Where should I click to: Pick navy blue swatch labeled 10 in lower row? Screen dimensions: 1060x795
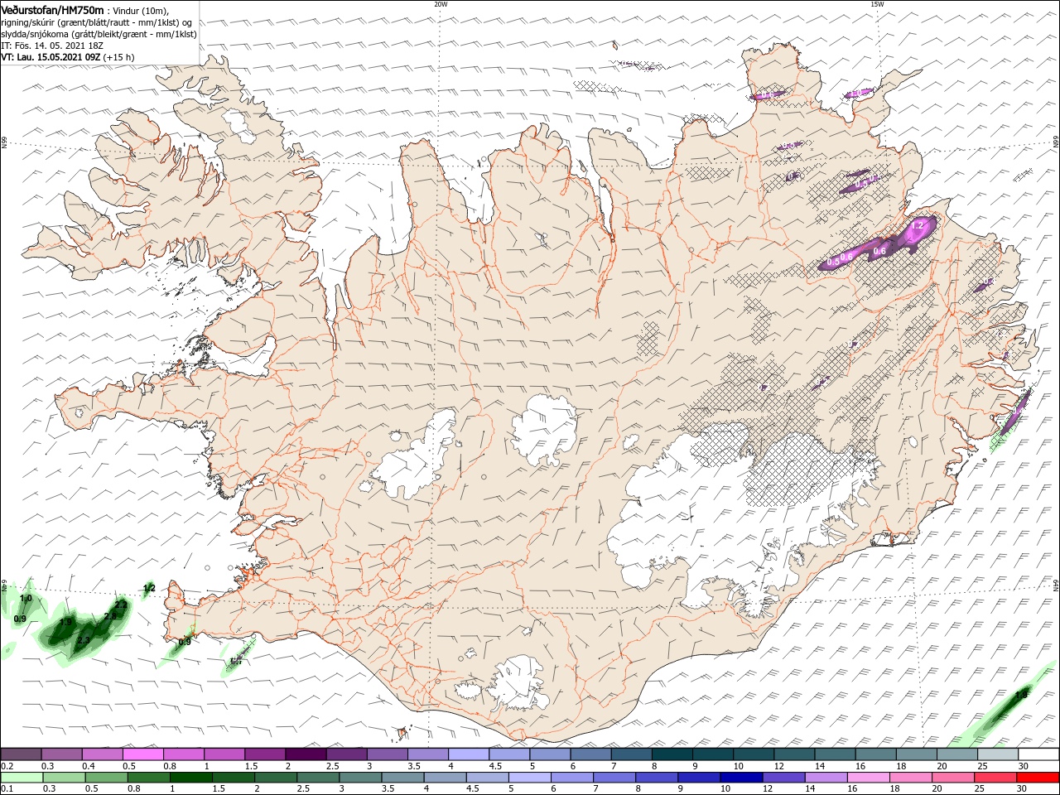point(741,778)
